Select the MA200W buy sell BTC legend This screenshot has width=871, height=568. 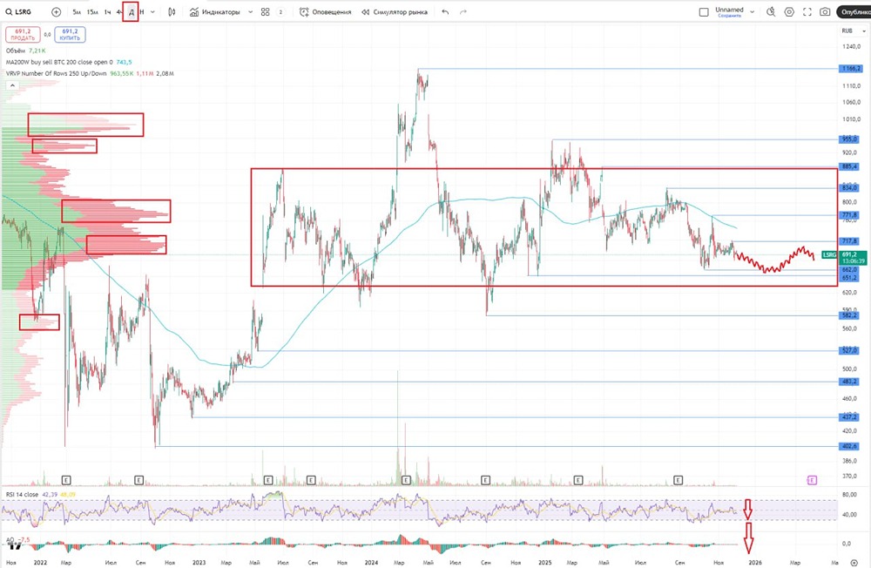pyautogui.click(x=69, y=62)
